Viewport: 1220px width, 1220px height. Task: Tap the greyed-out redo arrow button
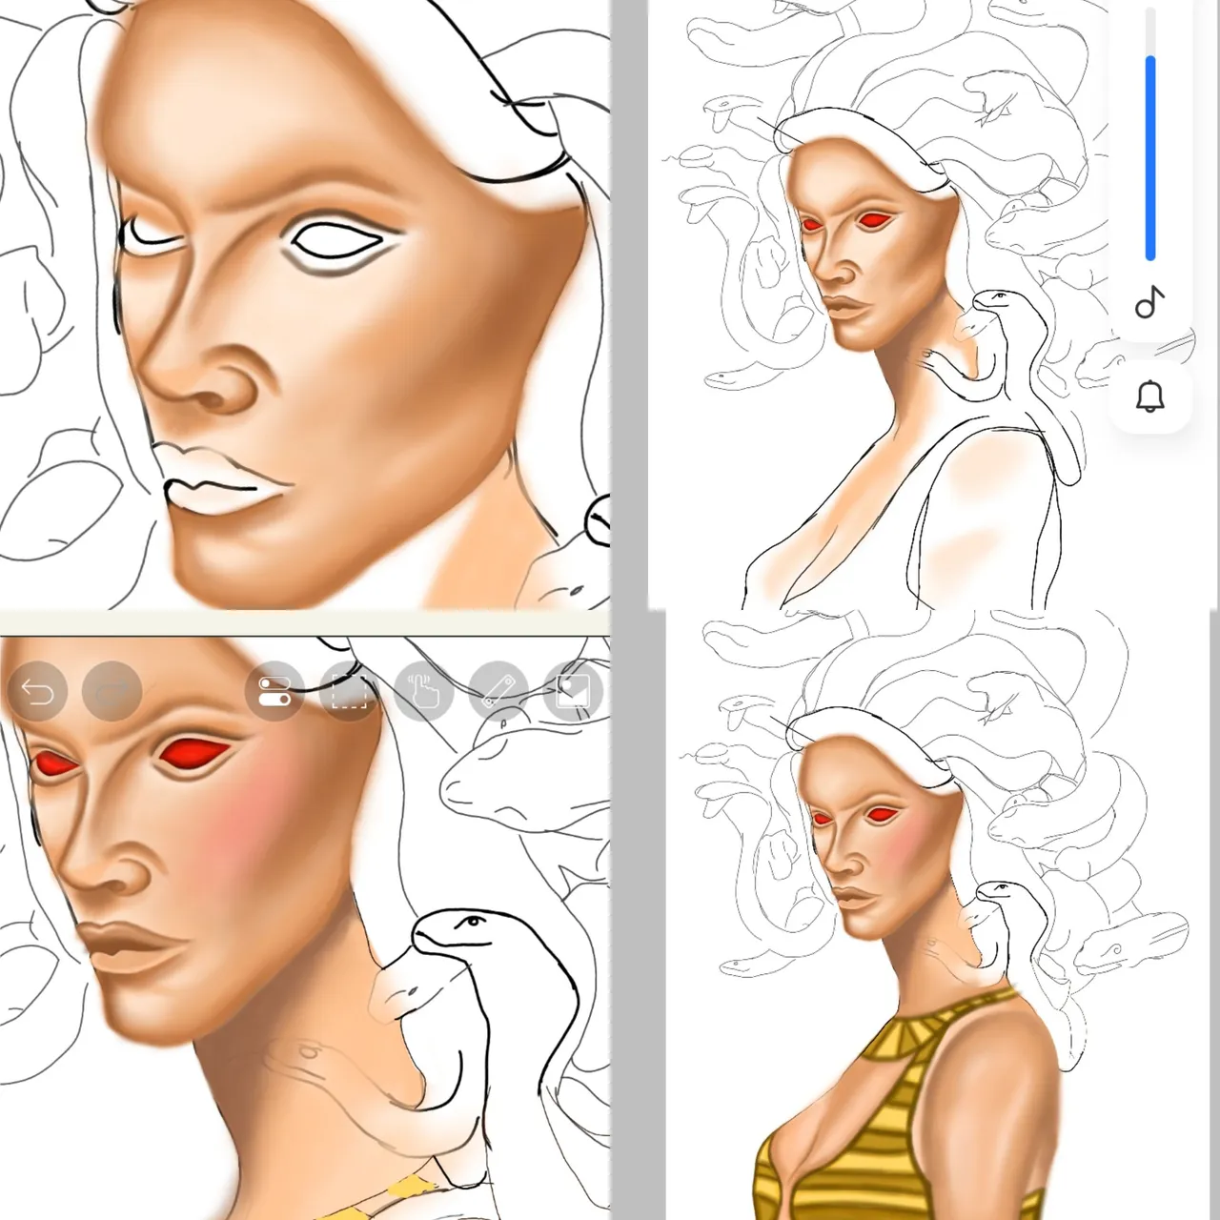click(x=112, y=691)
